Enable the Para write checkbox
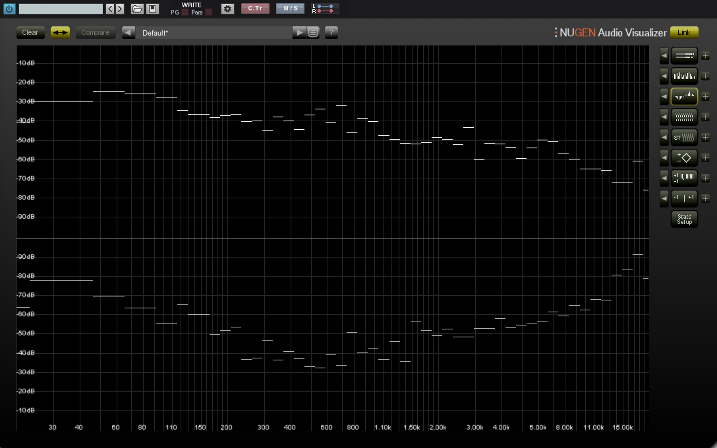 coord(208,13)
